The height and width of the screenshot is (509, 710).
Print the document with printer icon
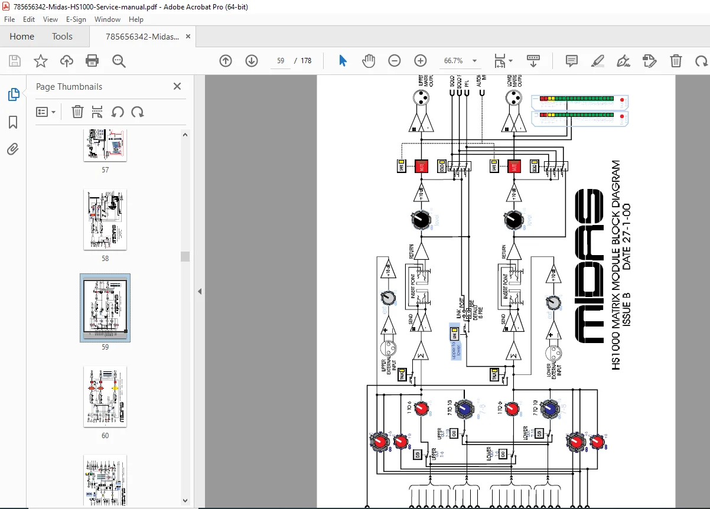tap(92, 61)
